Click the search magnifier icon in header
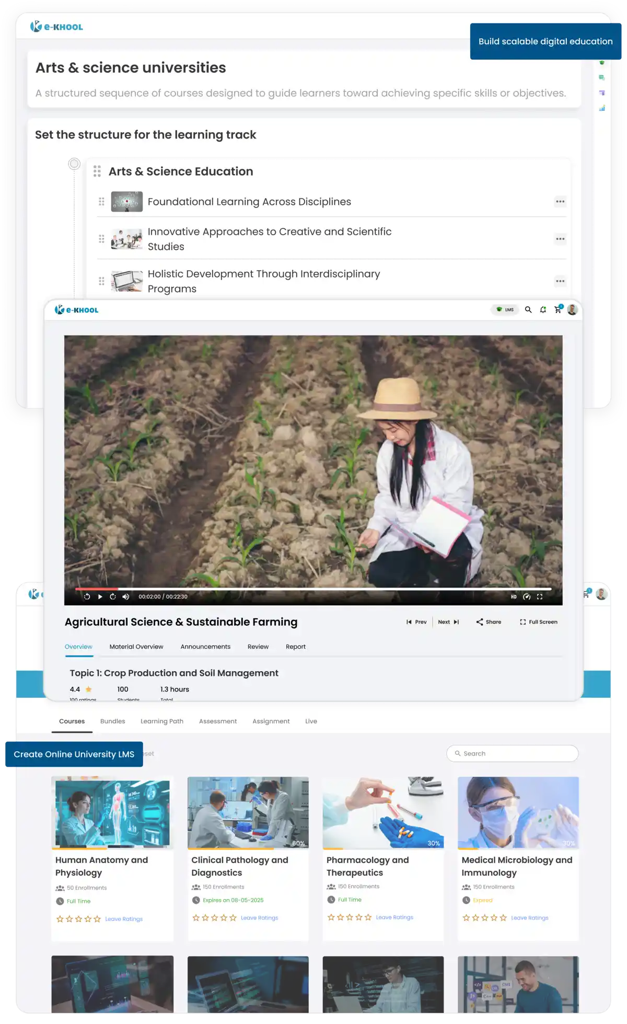Screen dimensions: 627x1024 coord(528,310)
